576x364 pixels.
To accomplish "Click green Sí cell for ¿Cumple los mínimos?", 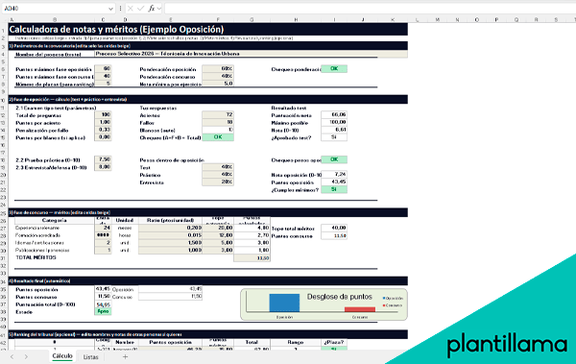I will coord(334,189).
